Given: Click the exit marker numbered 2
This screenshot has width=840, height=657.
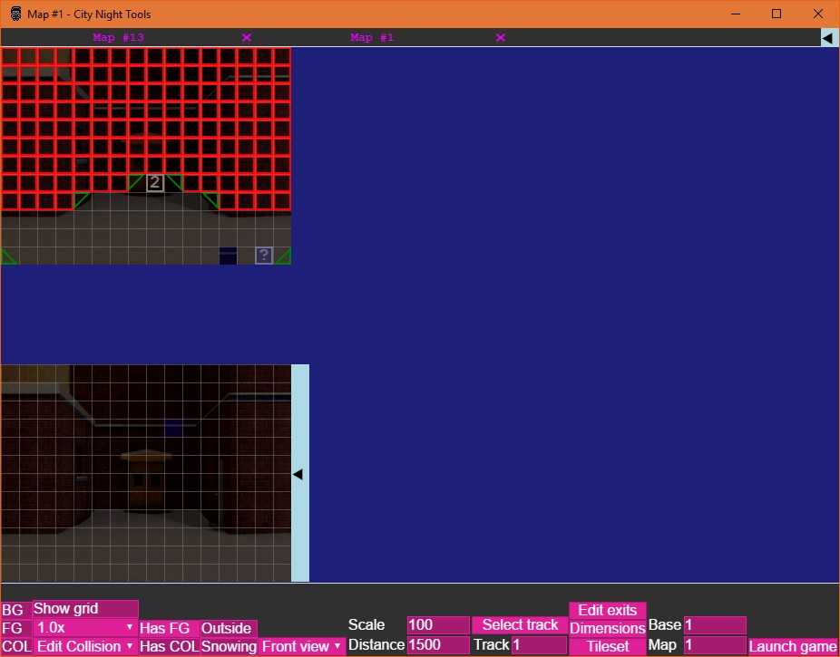Looking at the screenshot, I should click(x=155, y=183).
